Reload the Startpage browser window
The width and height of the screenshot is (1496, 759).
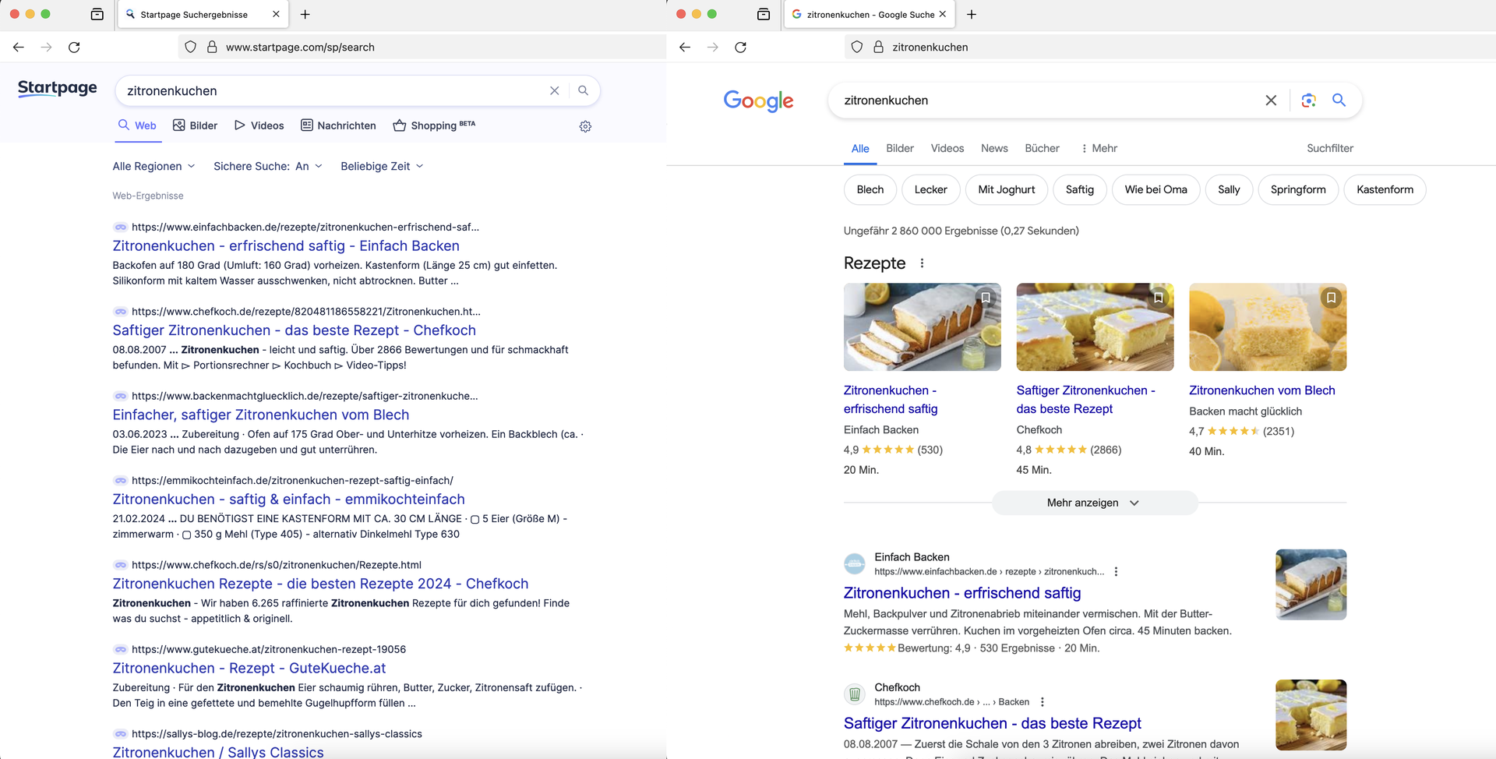74,48
